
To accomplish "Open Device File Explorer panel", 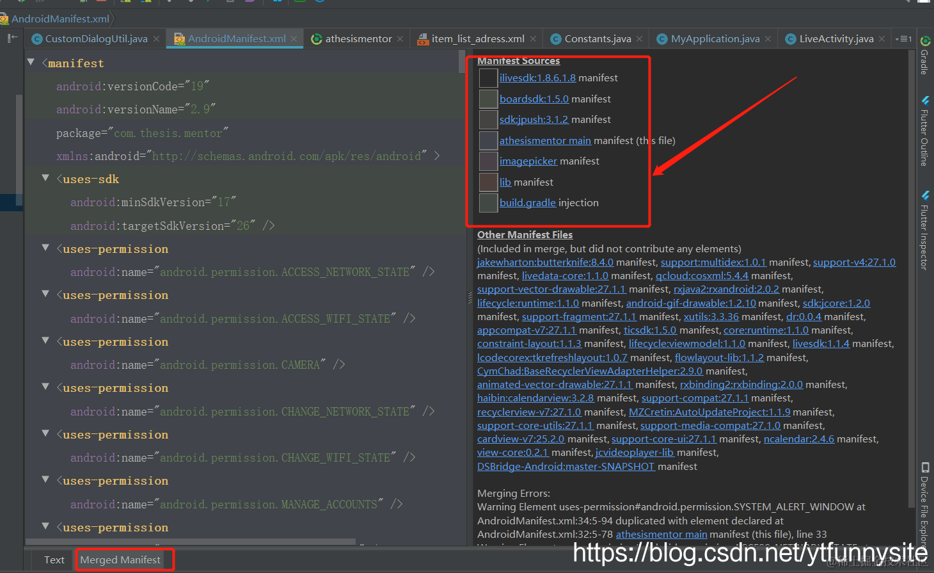I will (925, 506).
